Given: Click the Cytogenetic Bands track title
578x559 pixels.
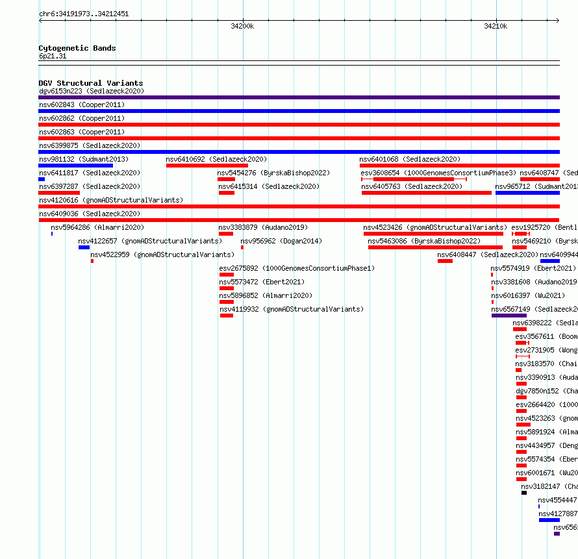Looking at the screenshot, I should click(77, 48).
